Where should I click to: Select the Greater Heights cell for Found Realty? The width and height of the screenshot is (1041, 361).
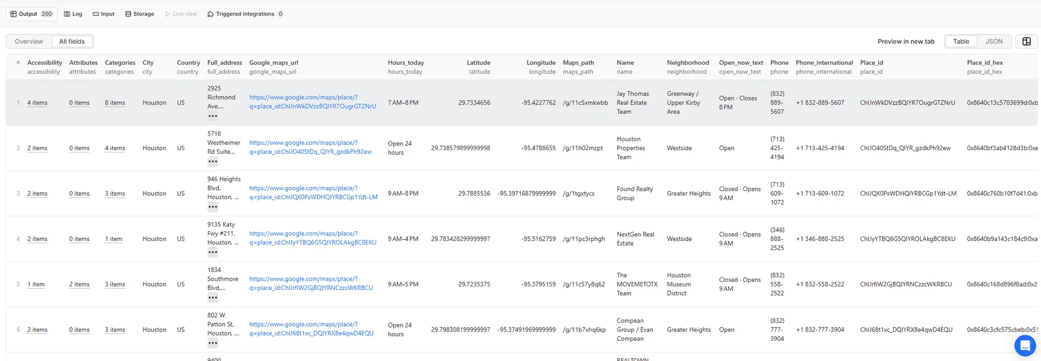pyautogui.click(x=689, y=193)
